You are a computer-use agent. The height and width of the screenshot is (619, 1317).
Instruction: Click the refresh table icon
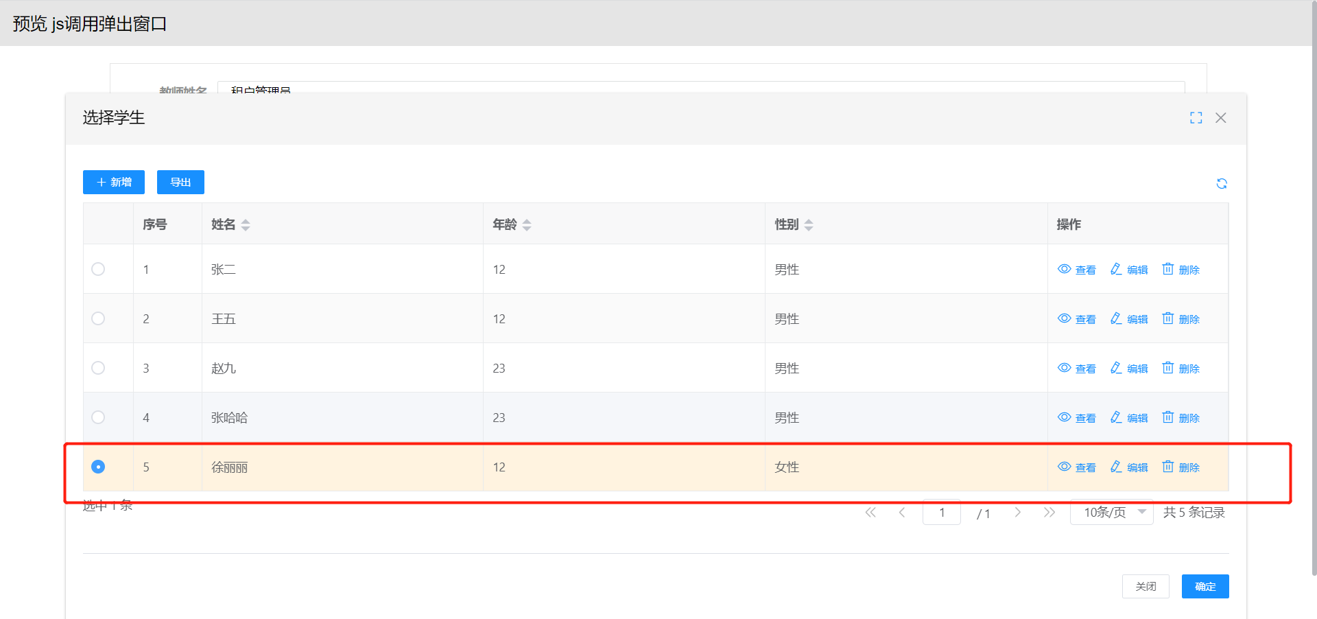click(1222, 183)
